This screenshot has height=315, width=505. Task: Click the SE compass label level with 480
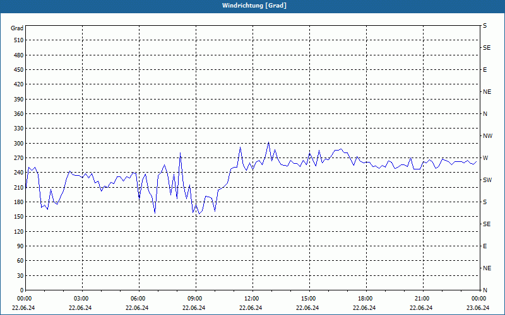[487, 48]
